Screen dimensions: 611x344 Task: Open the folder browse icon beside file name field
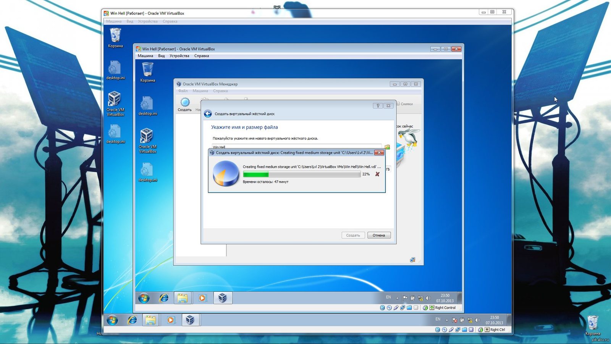[387, 147]
